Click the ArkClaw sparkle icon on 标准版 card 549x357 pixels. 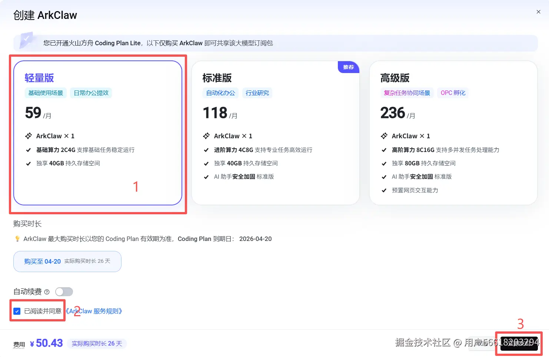(x=206, y=136)
